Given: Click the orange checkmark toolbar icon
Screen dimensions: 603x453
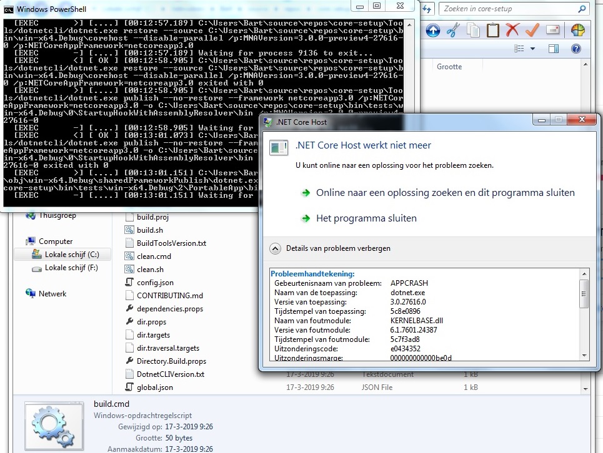Looking at the screenshot, I should pos(532,31).
